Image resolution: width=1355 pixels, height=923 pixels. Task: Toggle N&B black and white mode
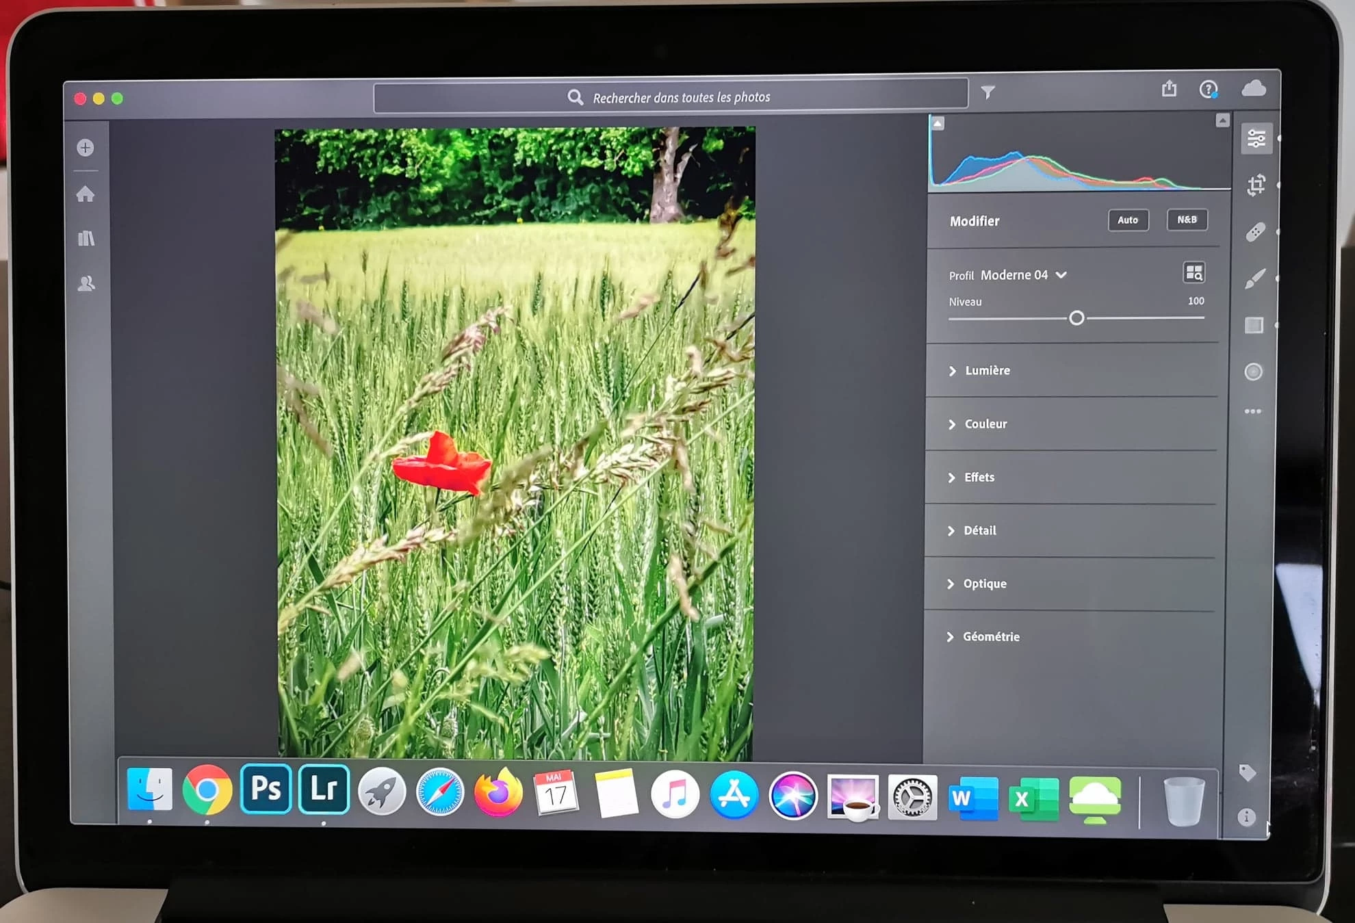point(1187,220)
